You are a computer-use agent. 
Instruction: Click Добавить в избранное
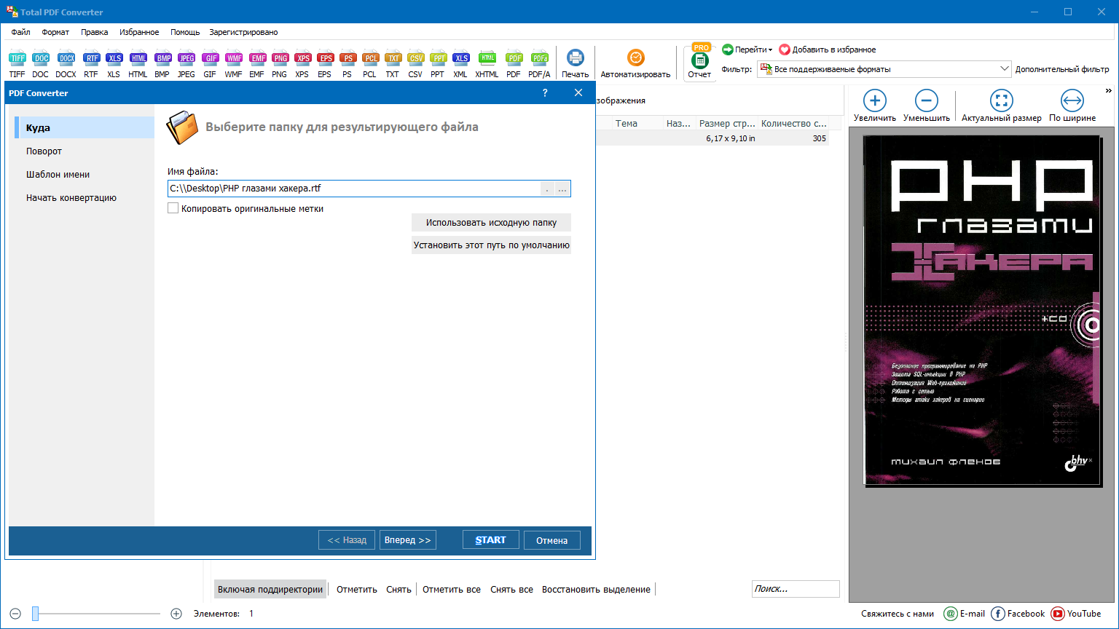point(828,50)
